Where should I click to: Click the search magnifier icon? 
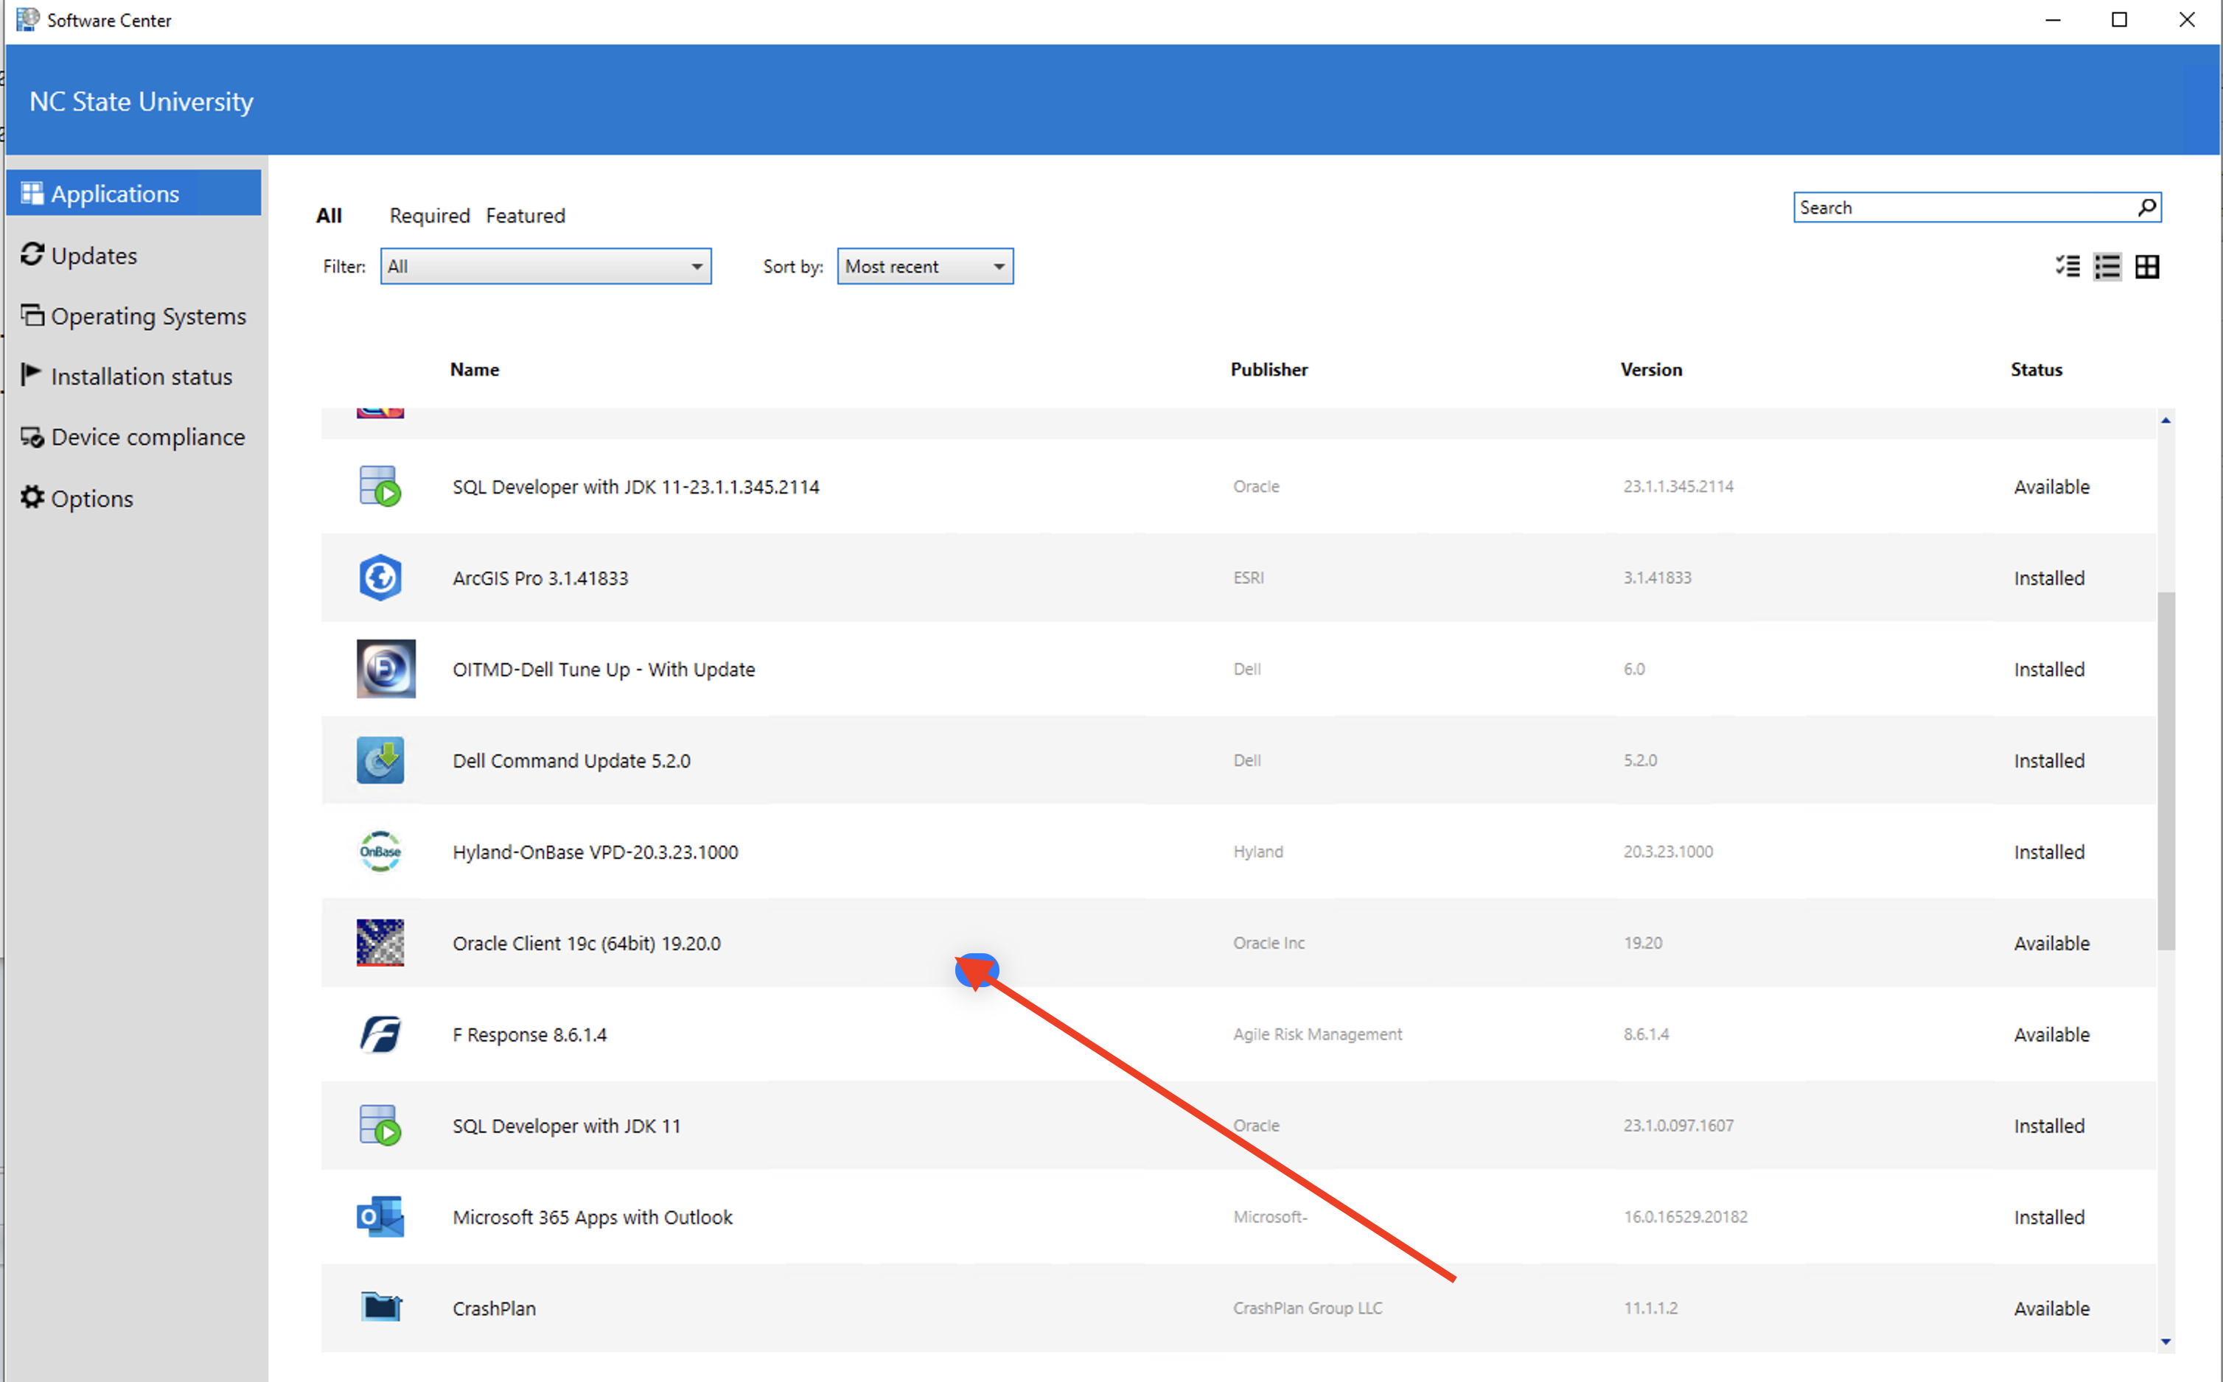pos(2146,208)
